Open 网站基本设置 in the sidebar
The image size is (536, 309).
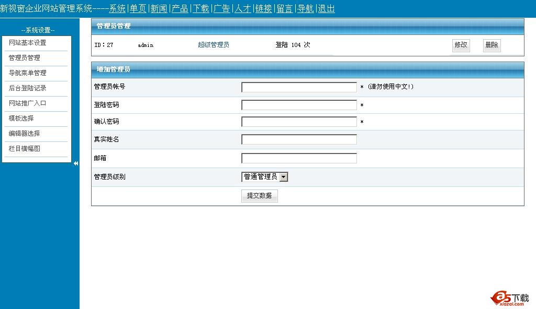click(28, 43)
